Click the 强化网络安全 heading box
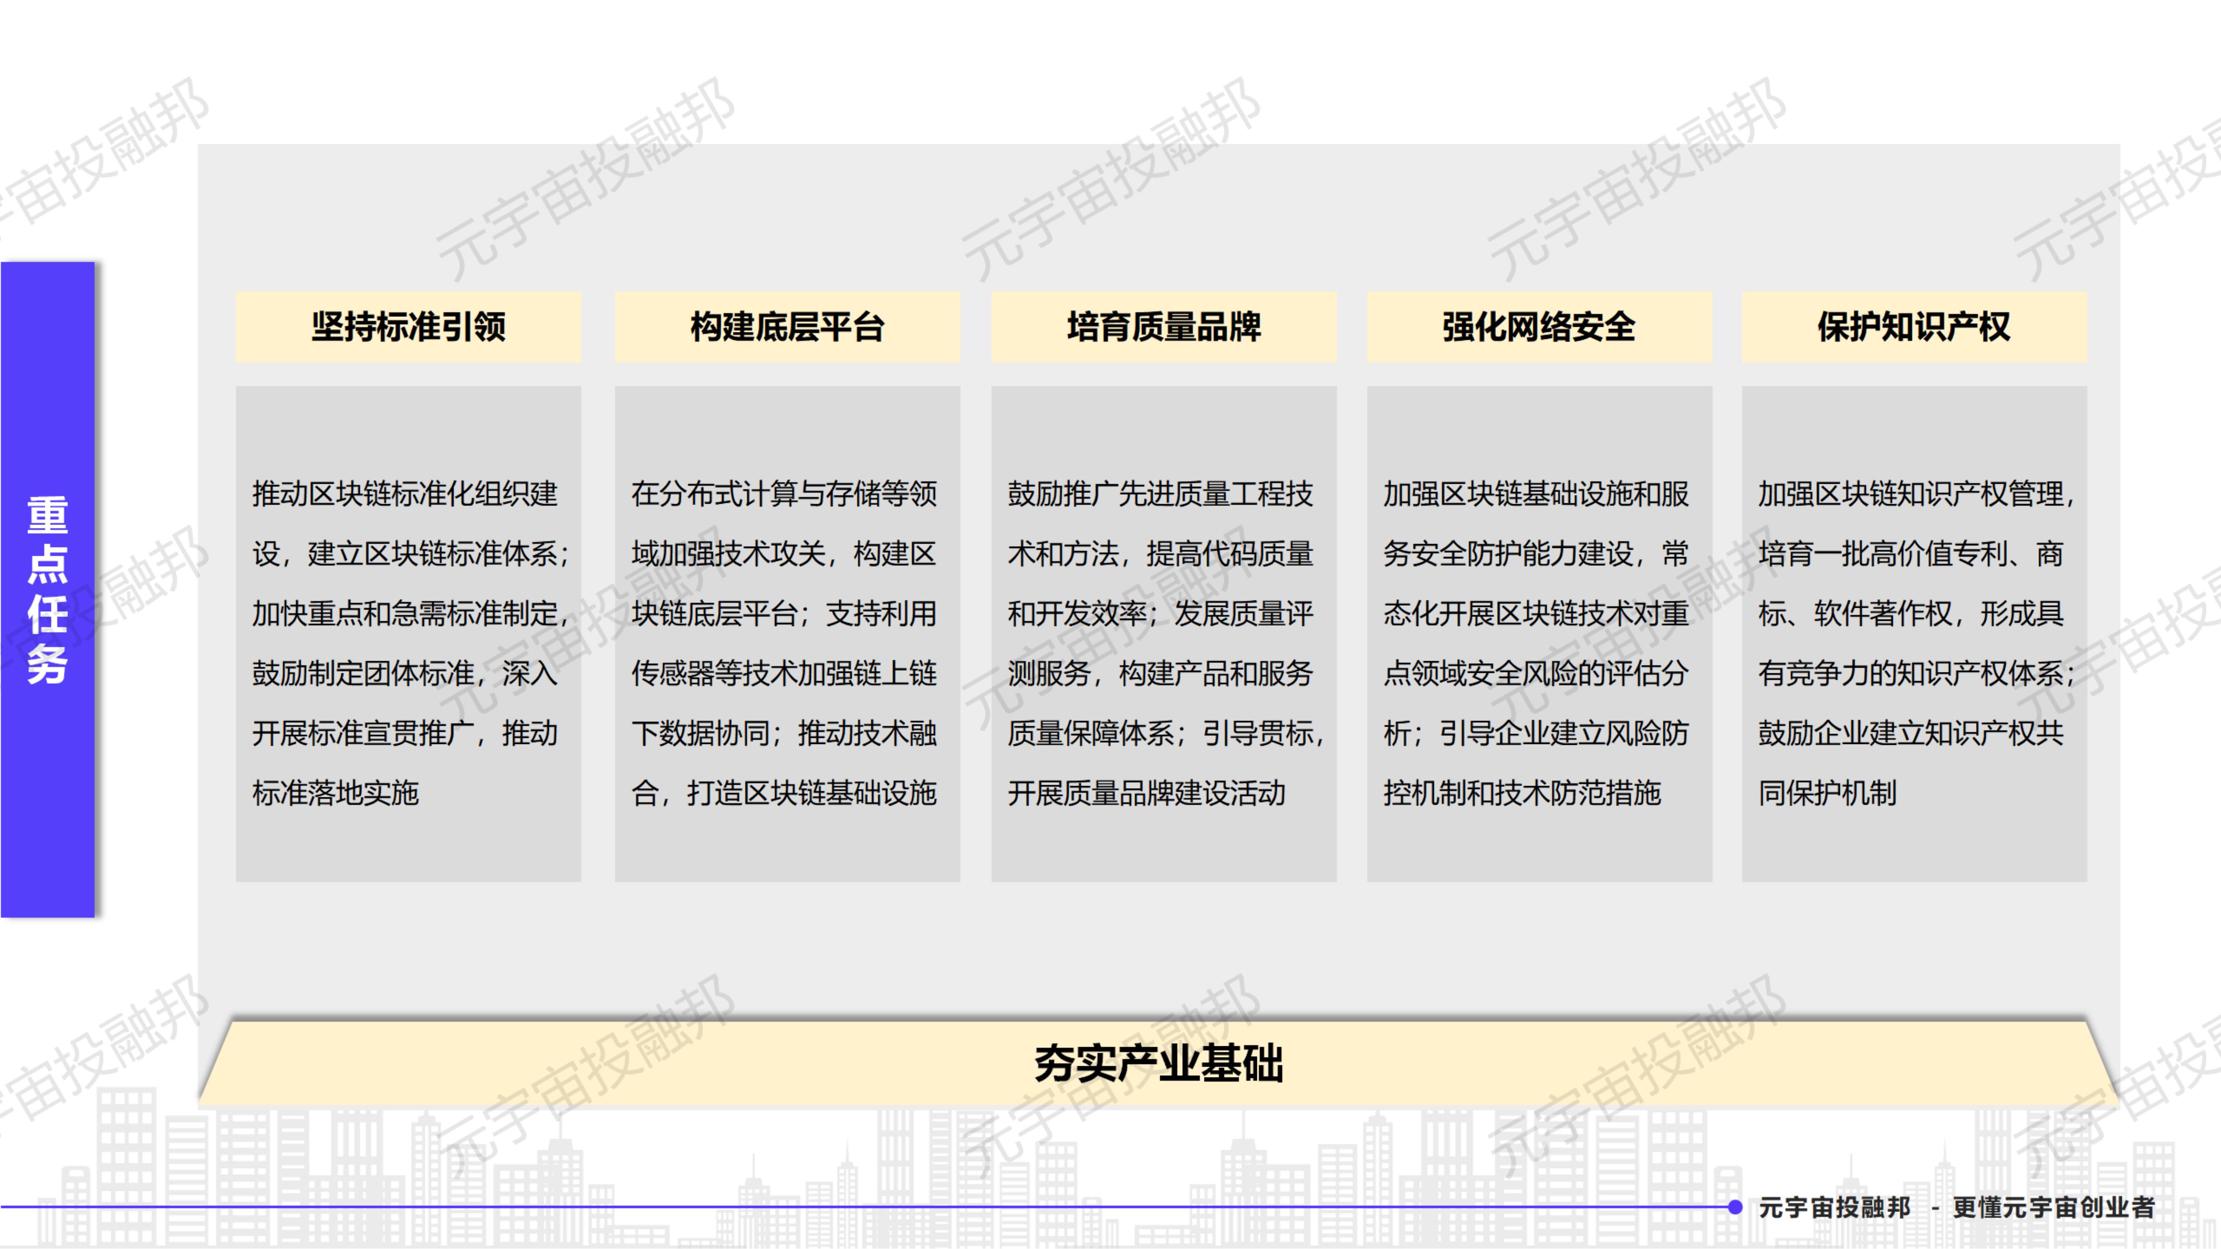This screenshot has height=1249, width=2221. coord(1539,327)
